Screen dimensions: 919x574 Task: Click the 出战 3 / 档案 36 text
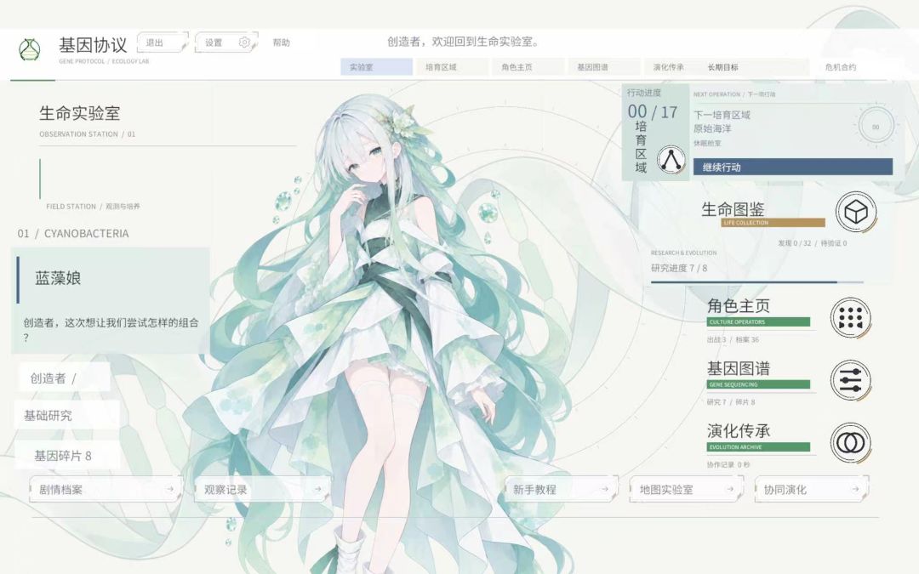tap(733, 339)
